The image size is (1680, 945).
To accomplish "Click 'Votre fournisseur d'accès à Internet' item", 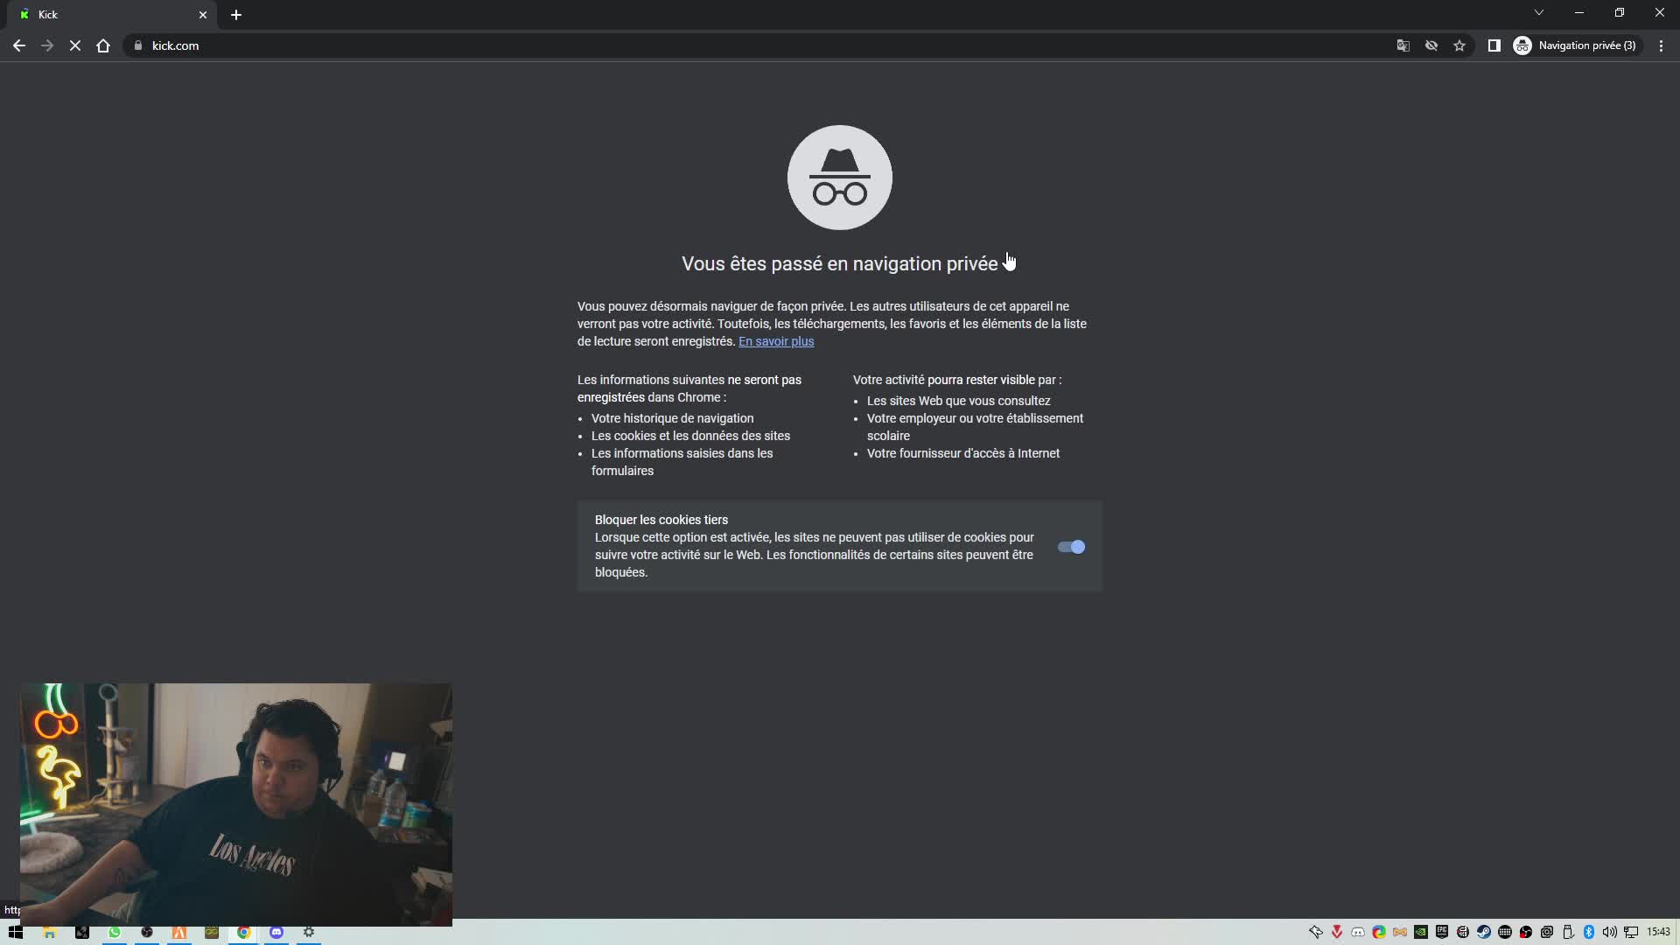I will 962,453.
